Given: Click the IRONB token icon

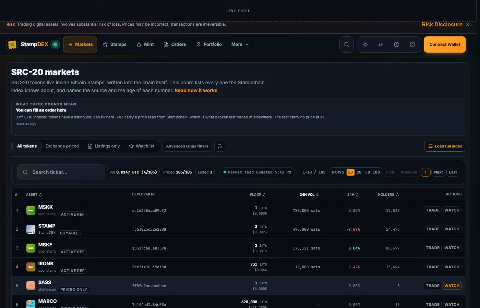Looking at the screenshot, I should coord(31,267).
